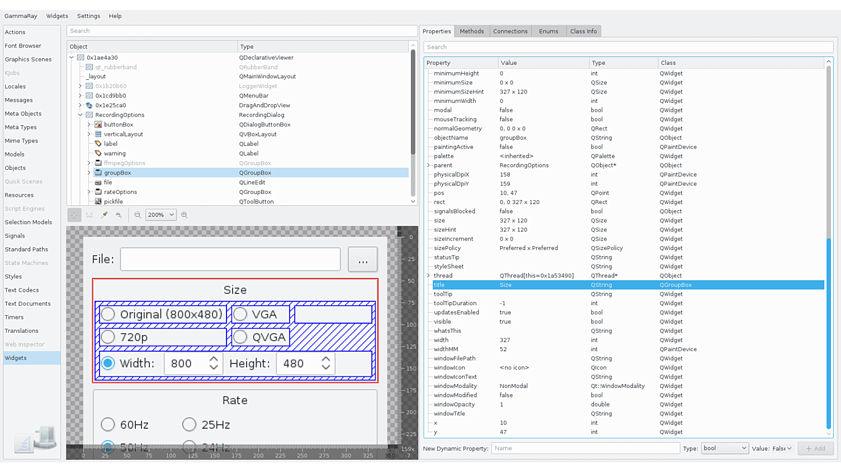Open the Settings menu
The width and height of the screenshot is (841, 473).
[88, 16]
